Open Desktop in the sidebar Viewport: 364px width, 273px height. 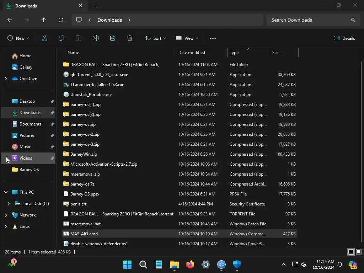[28, 101]
